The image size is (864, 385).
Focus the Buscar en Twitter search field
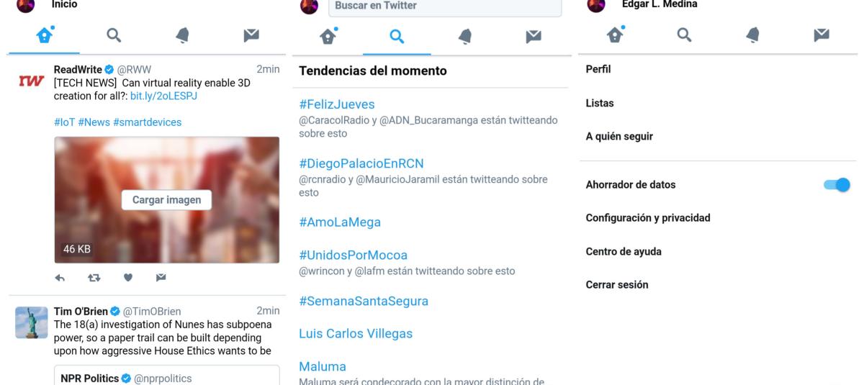pyautogui.click(x=444, y=6)
